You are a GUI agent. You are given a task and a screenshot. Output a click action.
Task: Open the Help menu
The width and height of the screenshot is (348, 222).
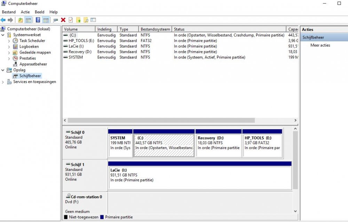(54, 12)
